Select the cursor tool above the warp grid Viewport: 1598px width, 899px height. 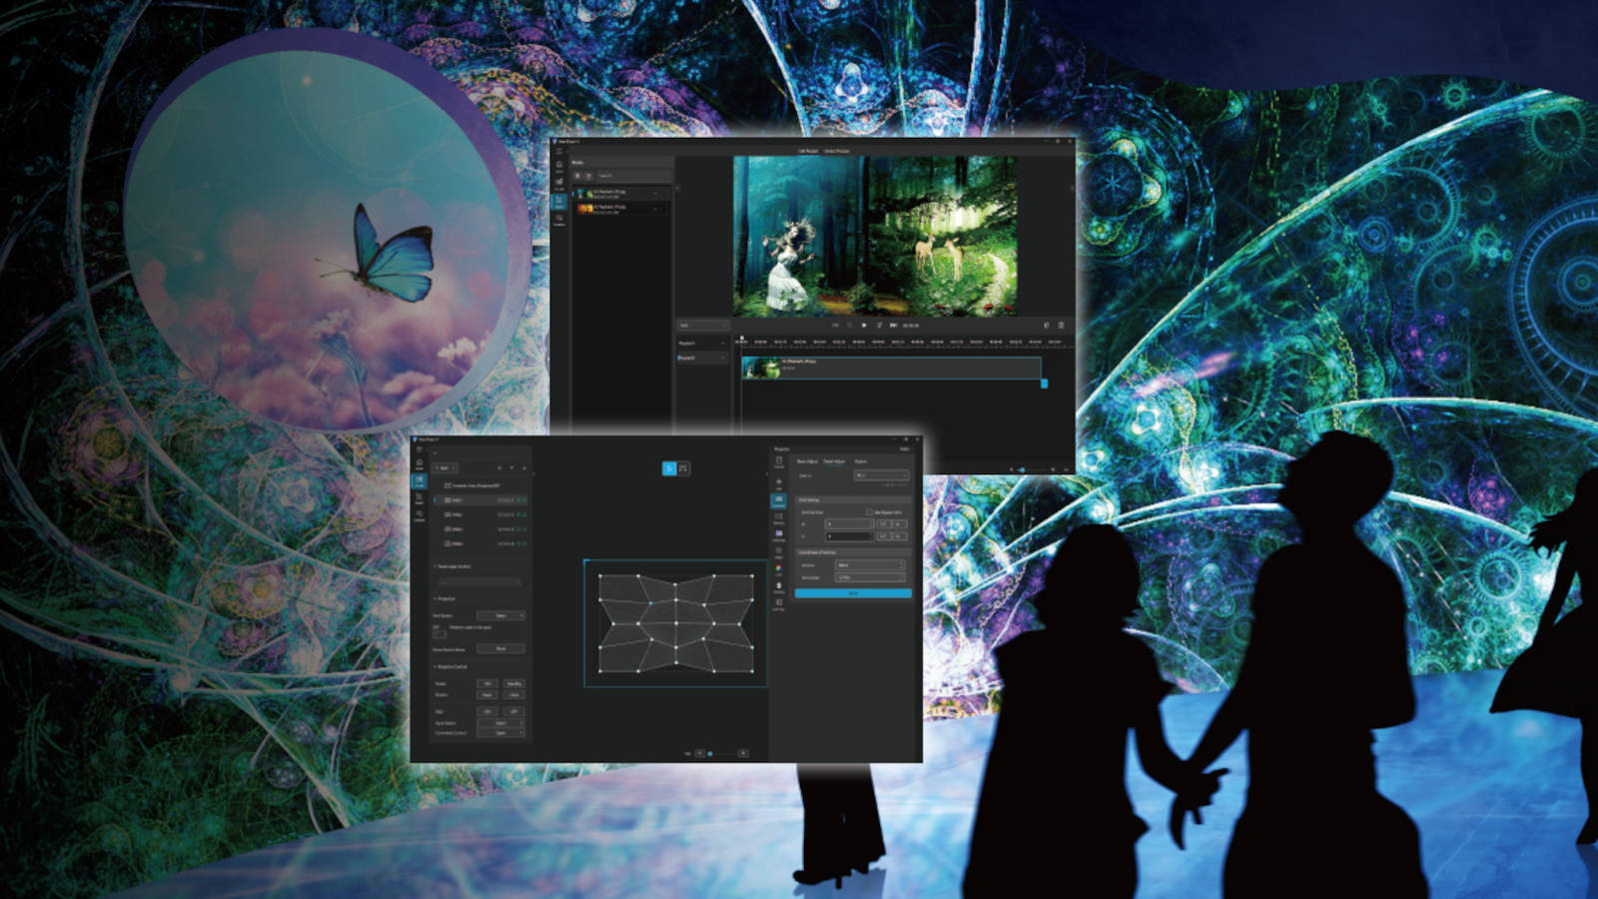[669, 468]
